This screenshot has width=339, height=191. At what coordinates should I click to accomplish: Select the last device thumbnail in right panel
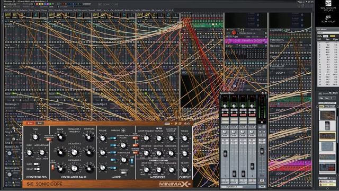327,167
